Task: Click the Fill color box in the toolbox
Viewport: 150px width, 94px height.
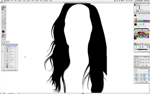Action: coord(3,31)
